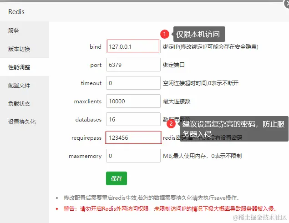This screenshot has width=289, height=223.
Task: Click the bind field label
Action: [x=96, y=46]
